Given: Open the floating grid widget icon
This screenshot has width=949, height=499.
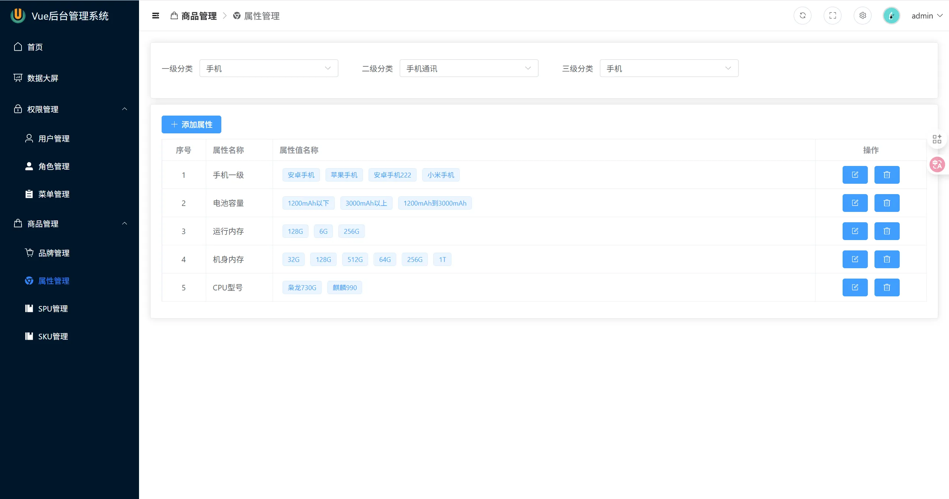Looking at the screenshot, I should click(937, 139).
